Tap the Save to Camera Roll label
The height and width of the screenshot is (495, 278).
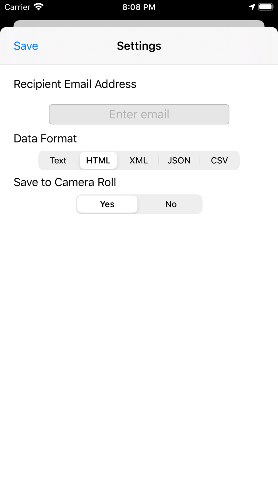(65, 182)
